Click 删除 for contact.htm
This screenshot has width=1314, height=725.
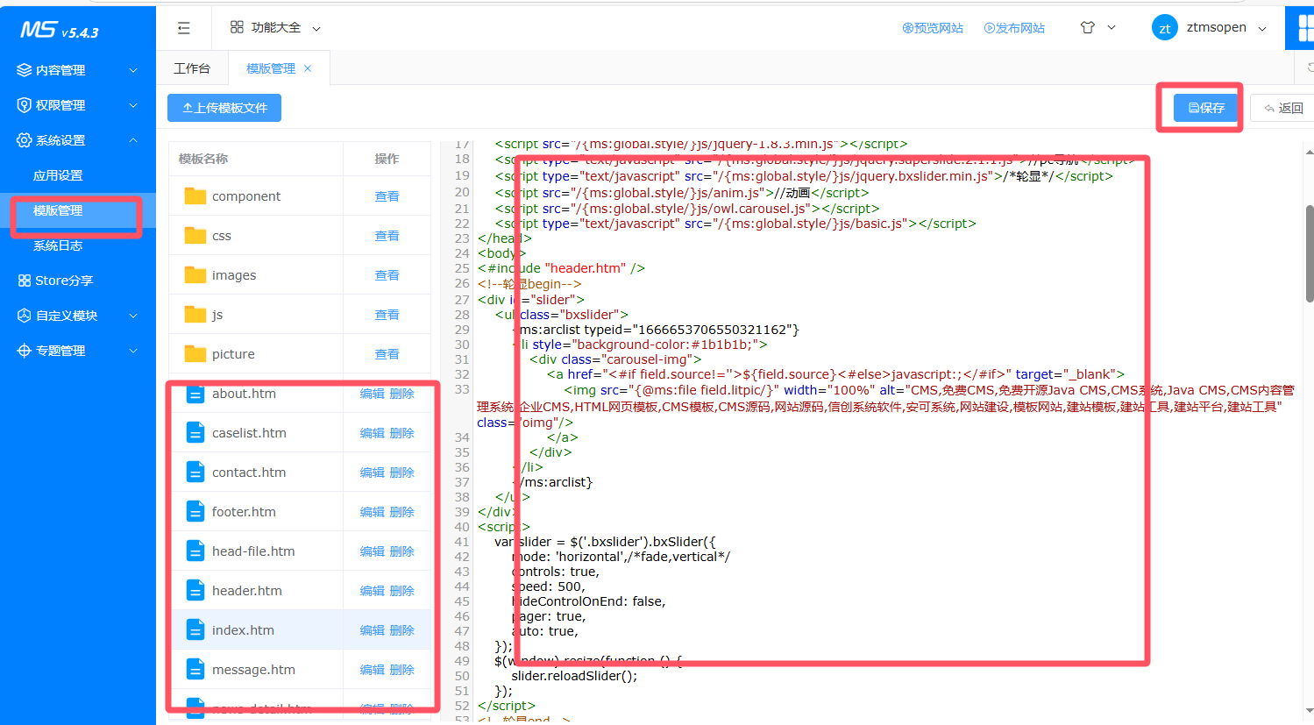pos(401,473)
